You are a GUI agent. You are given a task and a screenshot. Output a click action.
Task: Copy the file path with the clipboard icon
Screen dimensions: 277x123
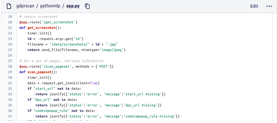coord(88,6)
